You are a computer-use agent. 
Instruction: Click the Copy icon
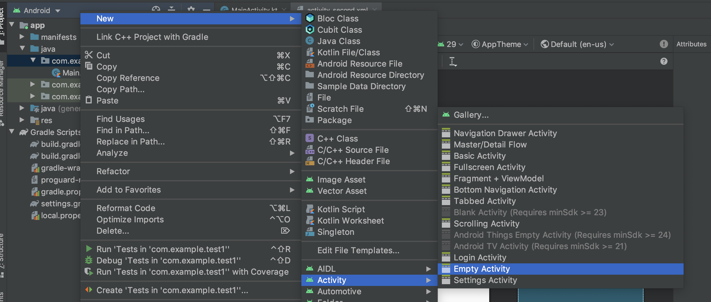(89, 66)
